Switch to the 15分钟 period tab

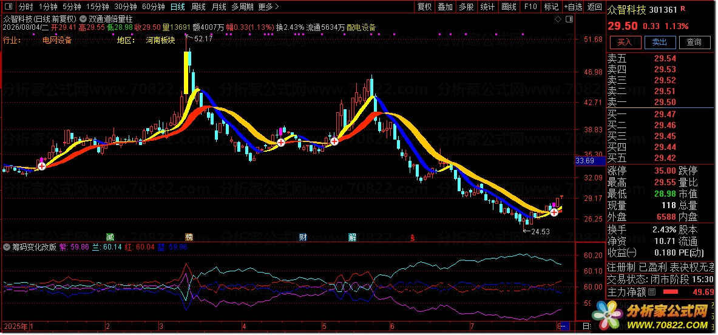(x=98, y=7)
